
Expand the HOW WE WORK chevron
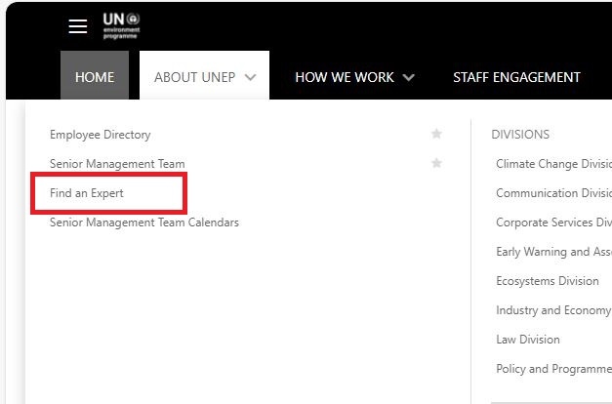coord(409,77)
